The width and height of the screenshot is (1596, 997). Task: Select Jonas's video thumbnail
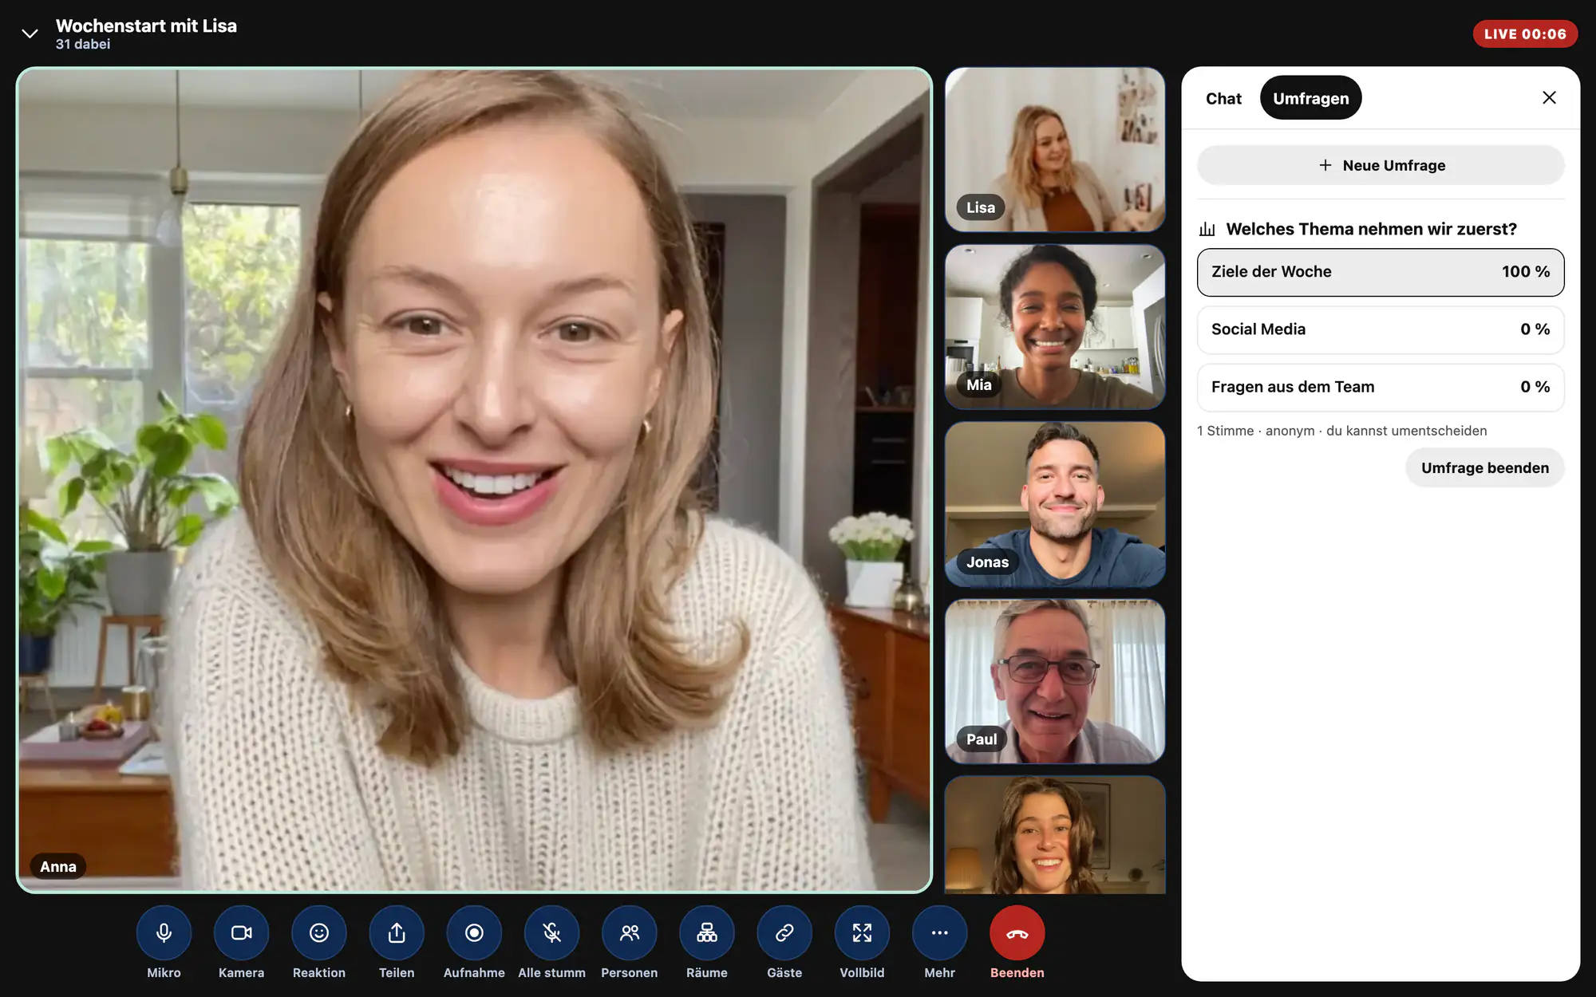(1055, 504)
